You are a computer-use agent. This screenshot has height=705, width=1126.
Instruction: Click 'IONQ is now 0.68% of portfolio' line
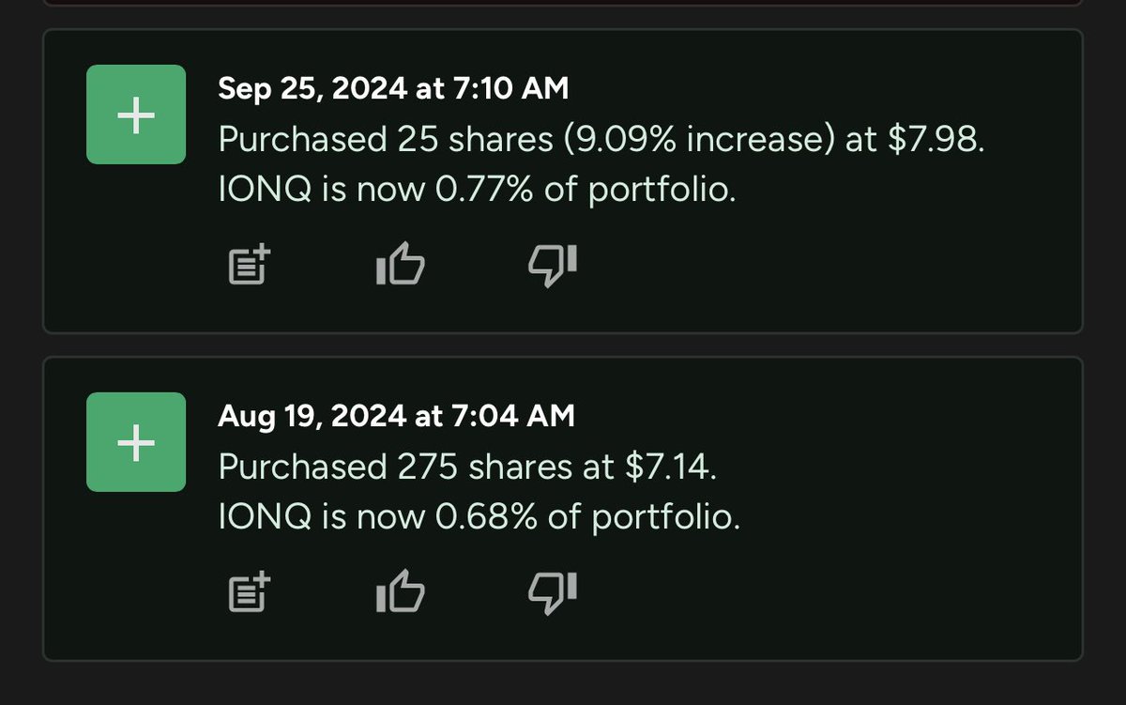tap(479, 517)
